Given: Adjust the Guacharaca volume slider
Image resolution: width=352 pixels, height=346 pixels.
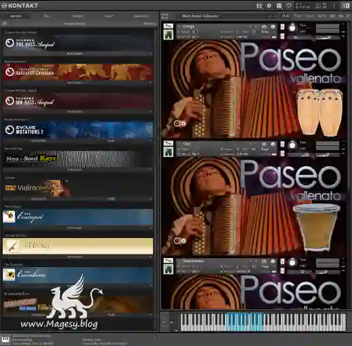Looking at the screenshot, I should [x=327, y=272].
